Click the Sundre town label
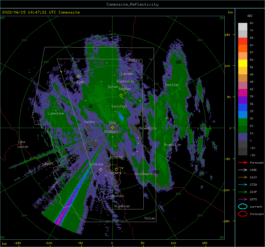The width and height of the screenshot is (265, 247). click(x=89, y=122)
